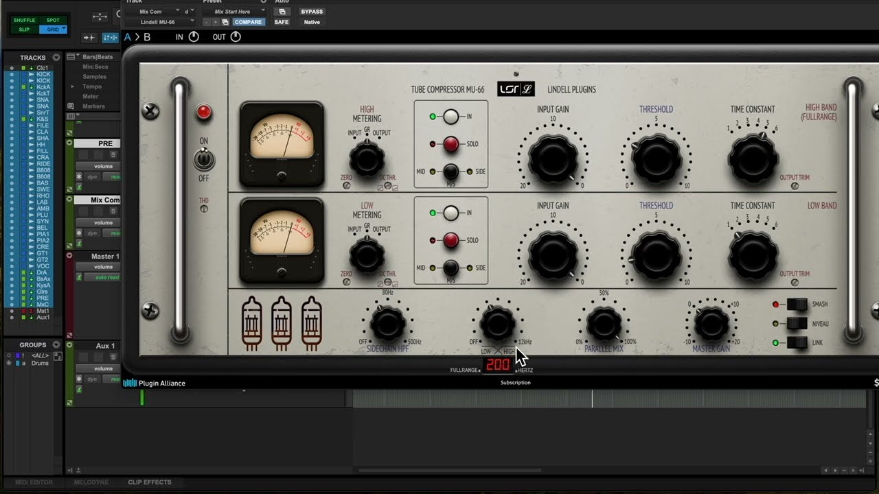Click the next preset plus button

tap(216, 22)
